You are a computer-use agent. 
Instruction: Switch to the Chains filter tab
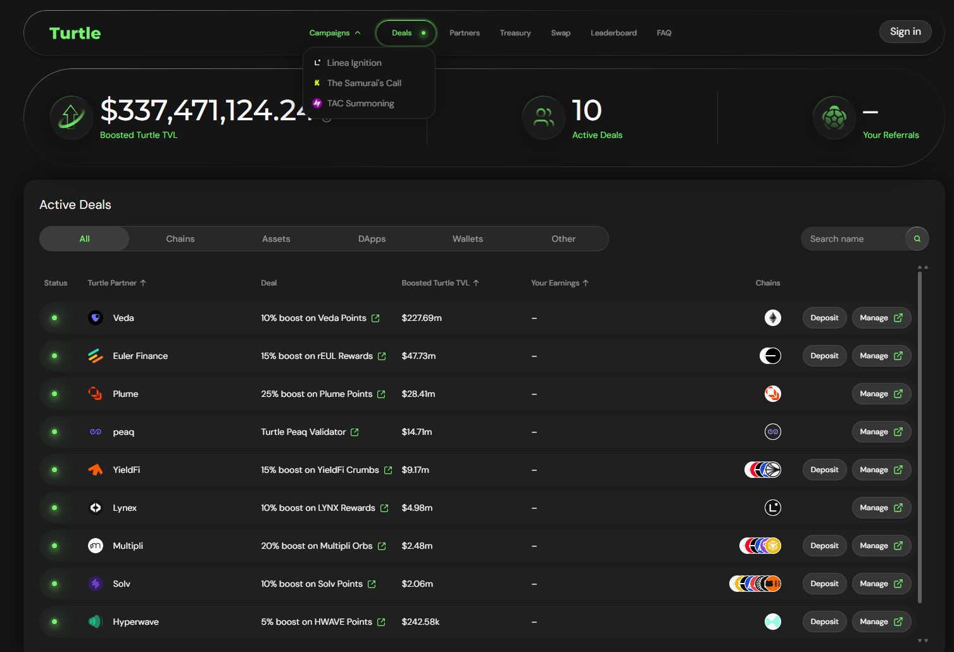[x=180, y=239]
